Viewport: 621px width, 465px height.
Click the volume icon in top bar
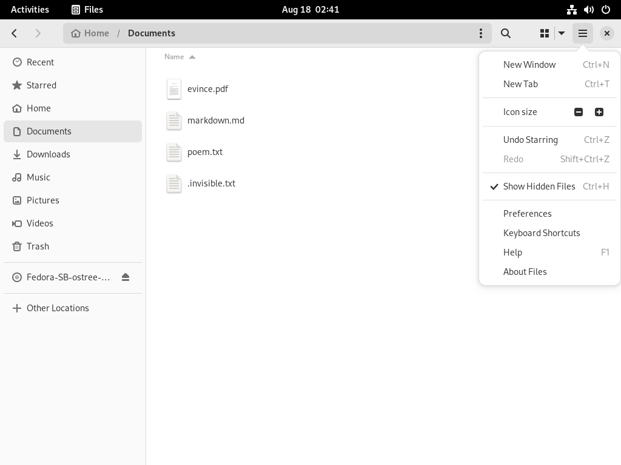[x=588, y=10]
